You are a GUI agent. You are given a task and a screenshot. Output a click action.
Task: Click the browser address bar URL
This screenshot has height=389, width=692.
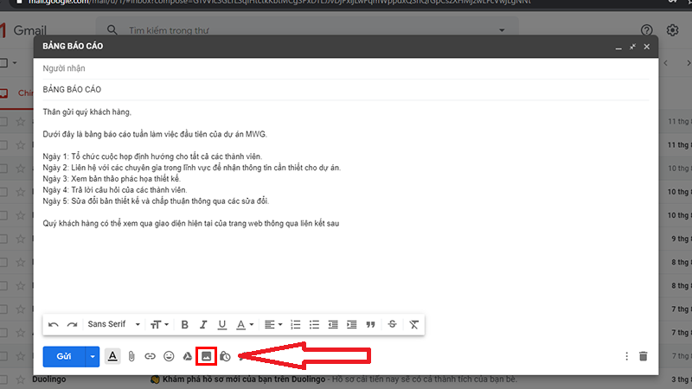(x=279, y=3)
